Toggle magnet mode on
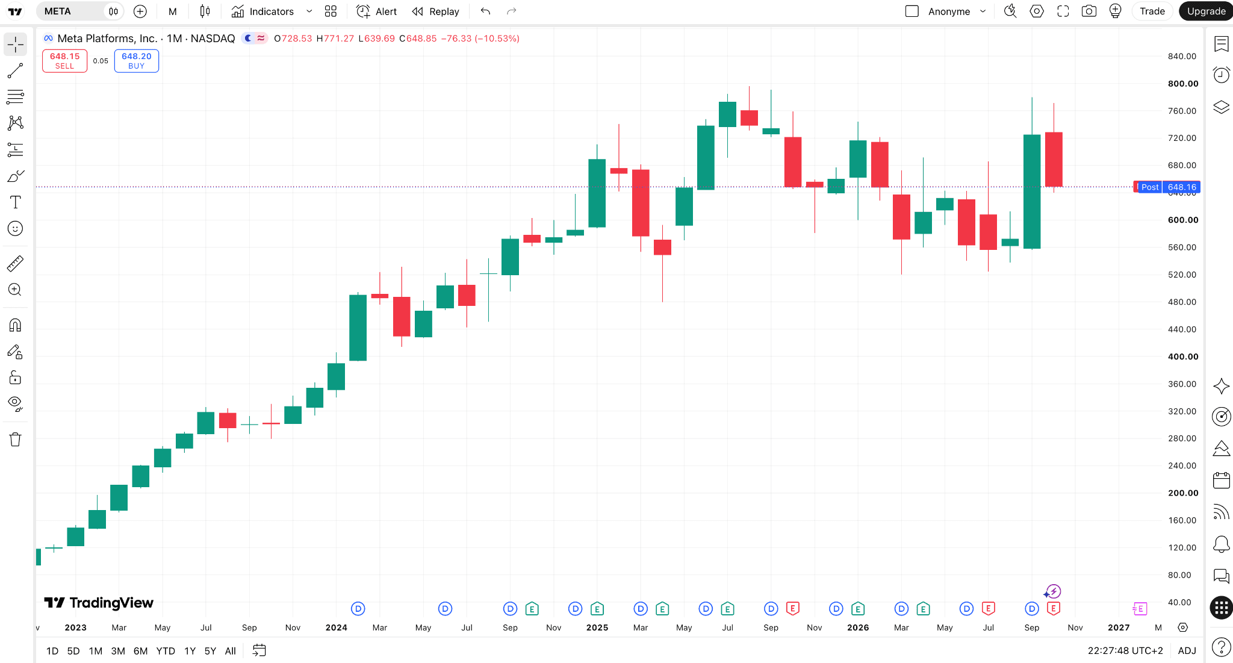 point(16,325)
